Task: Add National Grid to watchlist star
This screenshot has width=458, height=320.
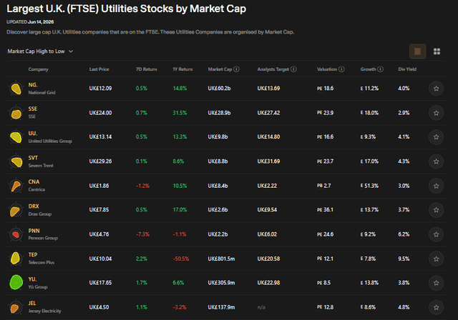Action: pyautogui.click(x=436, y=89)
